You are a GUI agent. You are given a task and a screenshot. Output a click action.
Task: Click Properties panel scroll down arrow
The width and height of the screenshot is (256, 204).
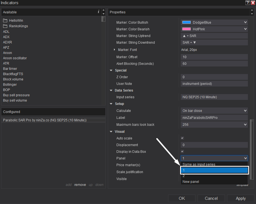tap(252, 14)
